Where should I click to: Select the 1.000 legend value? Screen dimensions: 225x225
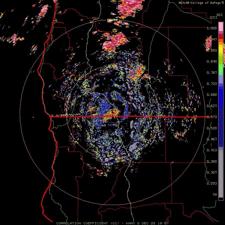212,28
